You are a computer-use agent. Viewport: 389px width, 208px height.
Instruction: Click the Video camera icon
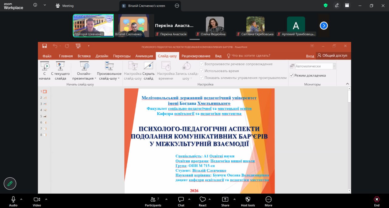[x=37, y=199]
